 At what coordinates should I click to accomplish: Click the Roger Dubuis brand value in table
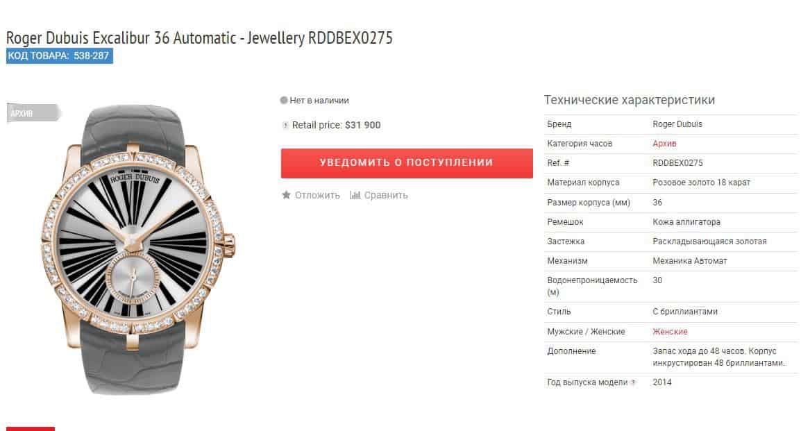pos(677,124)
